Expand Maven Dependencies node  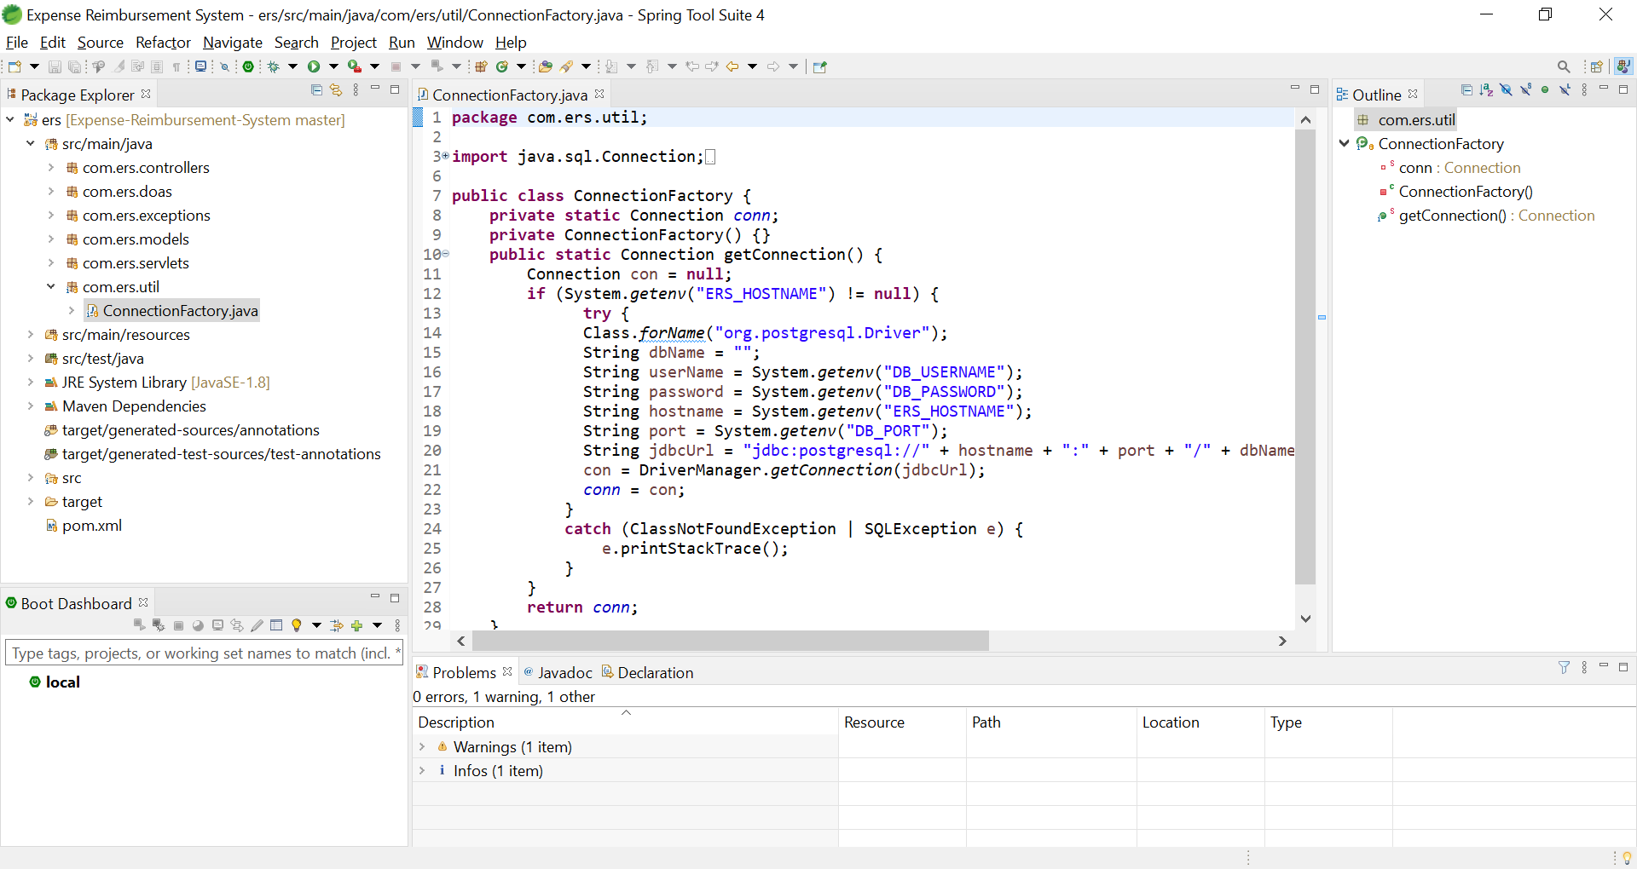click(x=31, y=406)
